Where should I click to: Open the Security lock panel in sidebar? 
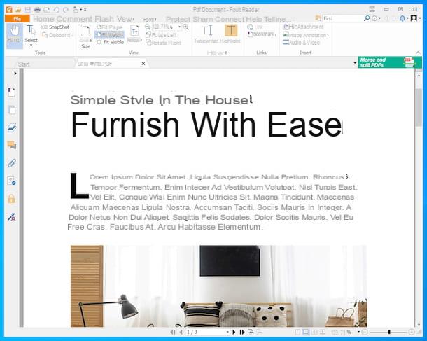pyautogui.click(x=11, y=199)
